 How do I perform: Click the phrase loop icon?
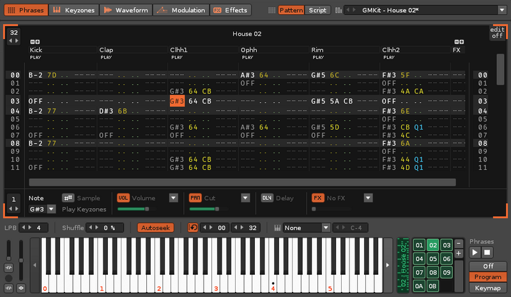click(x=193, y=227)
